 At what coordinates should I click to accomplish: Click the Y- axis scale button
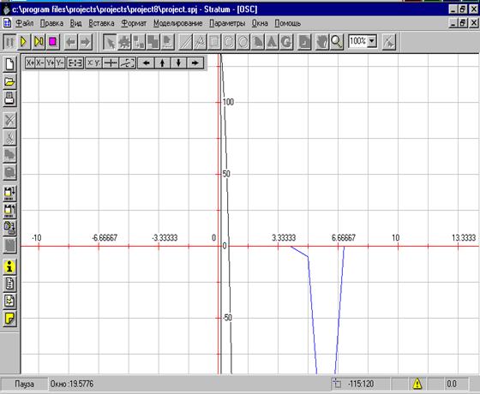tap(60, 63)
